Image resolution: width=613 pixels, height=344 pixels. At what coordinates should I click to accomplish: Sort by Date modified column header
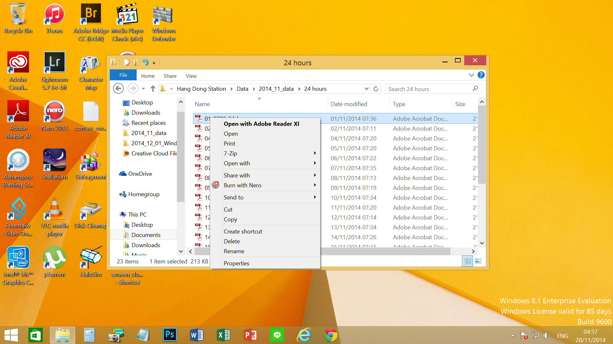coord(349,104)
